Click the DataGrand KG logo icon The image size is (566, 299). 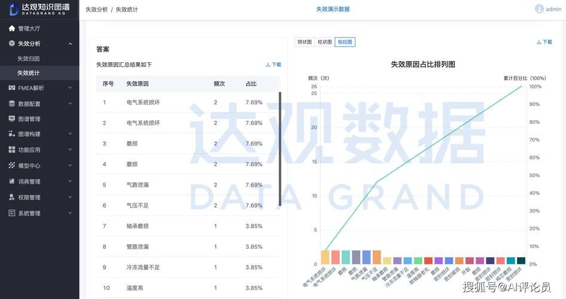click(x=14, y=10)
